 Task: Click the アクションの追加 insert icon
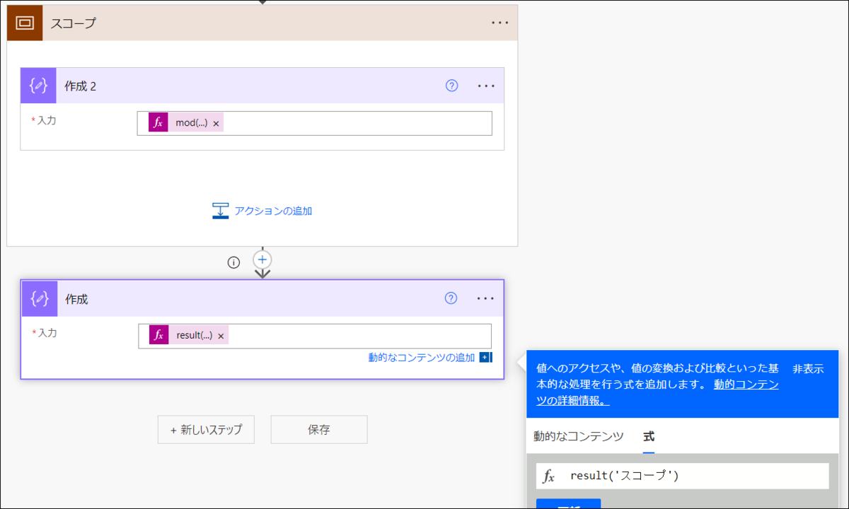click(x=221, y=211)
